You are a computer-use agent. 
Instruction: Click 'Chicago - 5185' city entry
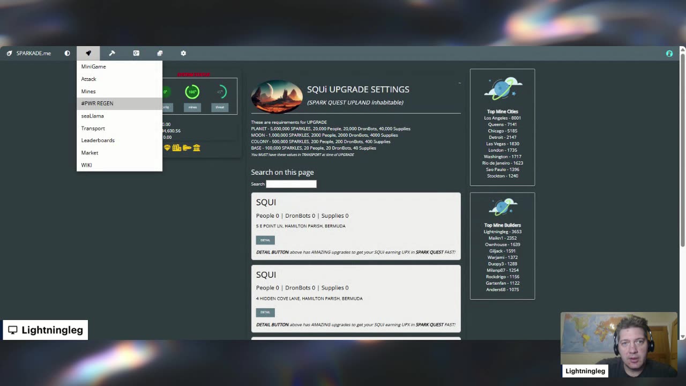[502, 131]
